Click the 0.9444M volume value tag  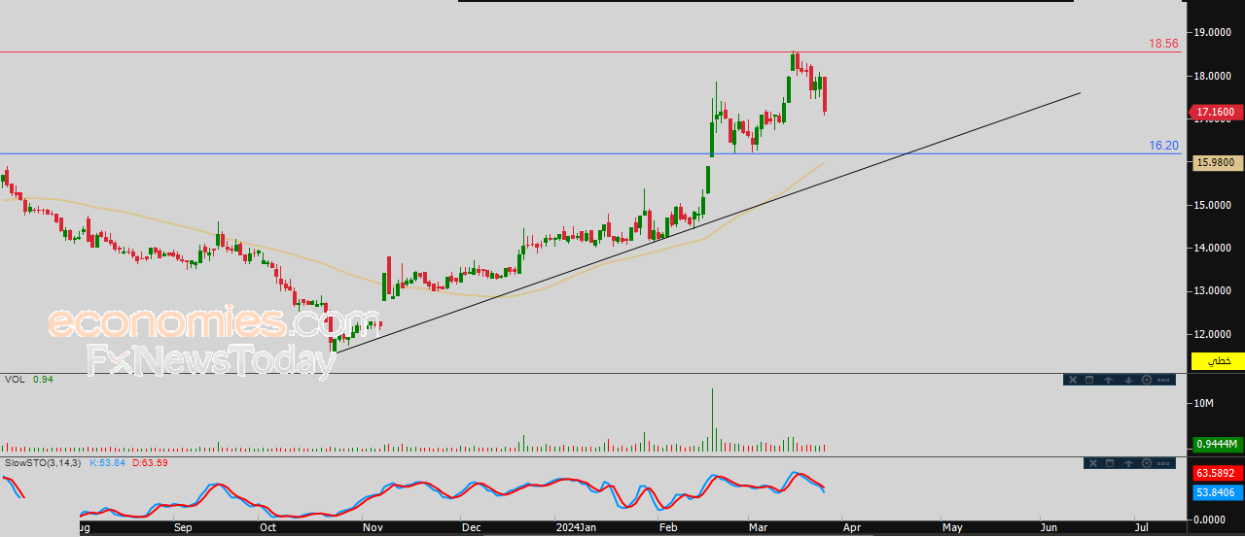(1216, 444)
